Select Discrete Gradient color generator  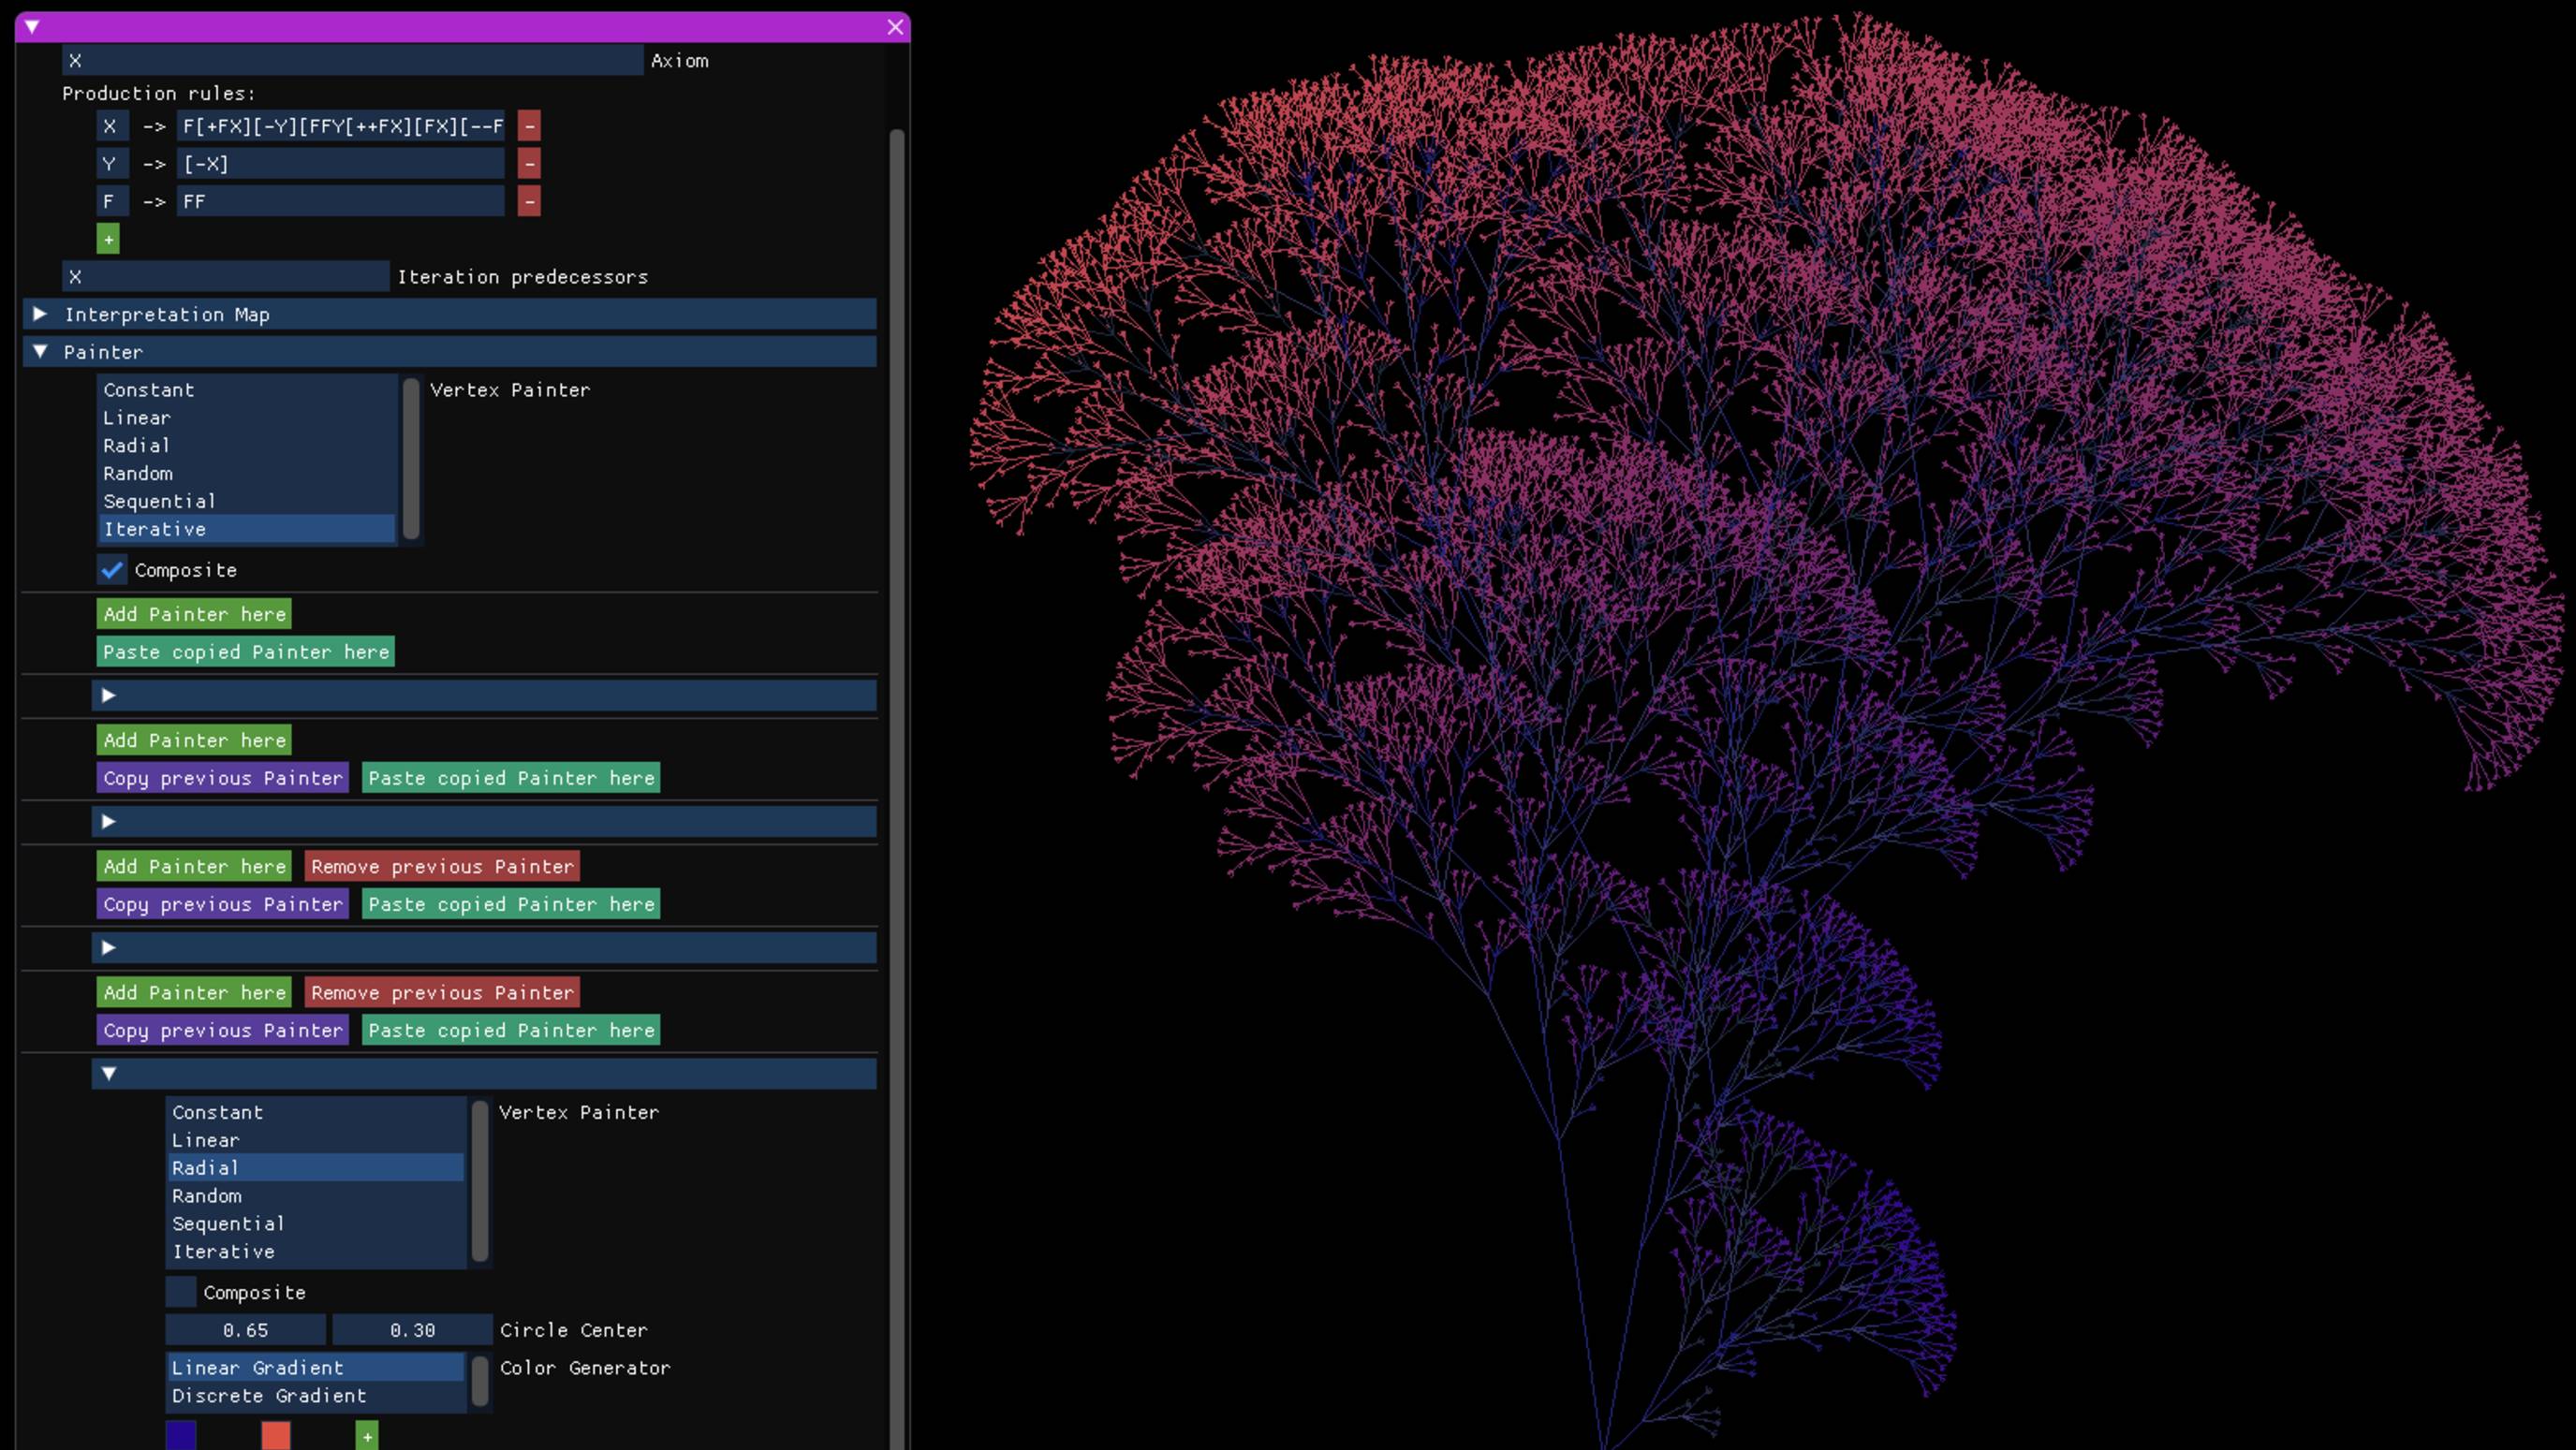coord(269,1396)
